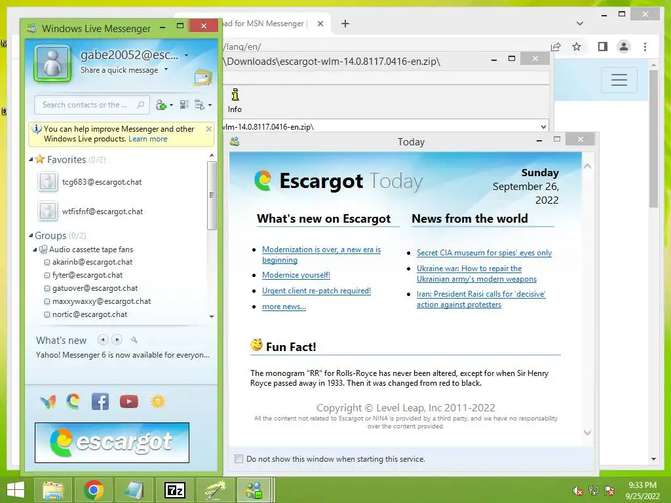Click the escargot banner advertisement

pyautogui.click(x=111, y=443)
